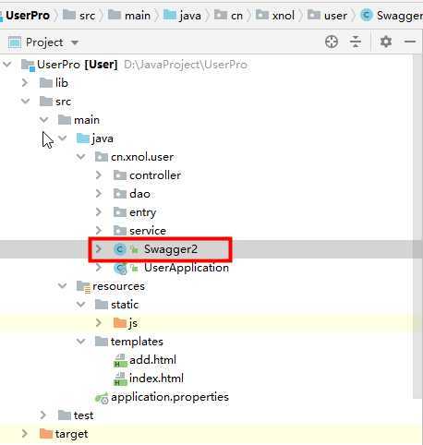The image size is (423, 445).
Task: Open the Project view dropdown arrow
Action: point(75,42)
